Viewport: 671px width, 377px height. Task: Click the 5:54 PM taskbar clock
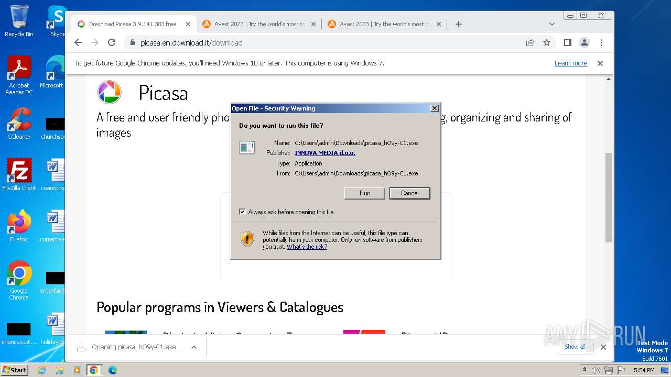tap(644, 370)
